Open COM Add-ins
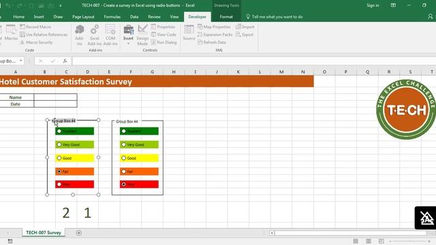The height and width of the screenshot is (245, 436). tap(110, 35)
